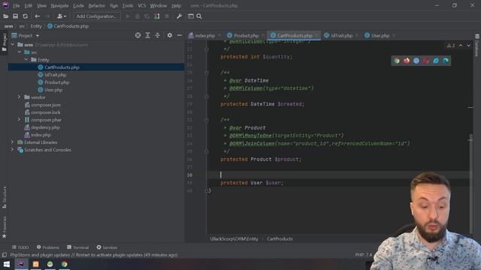Viewport: 481px width, 270px height.
Task: Switch to the index.php editor tab
Action: [x=204, y=35]
